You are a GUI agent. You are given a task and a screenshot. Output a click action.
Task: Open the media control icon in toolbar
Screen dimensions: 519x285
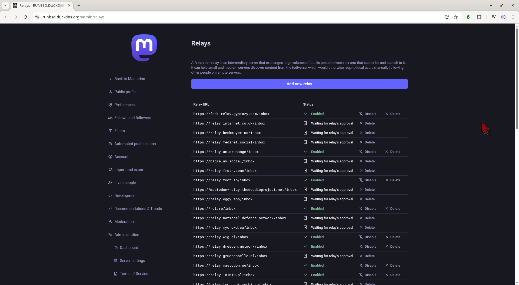[494, 17]
